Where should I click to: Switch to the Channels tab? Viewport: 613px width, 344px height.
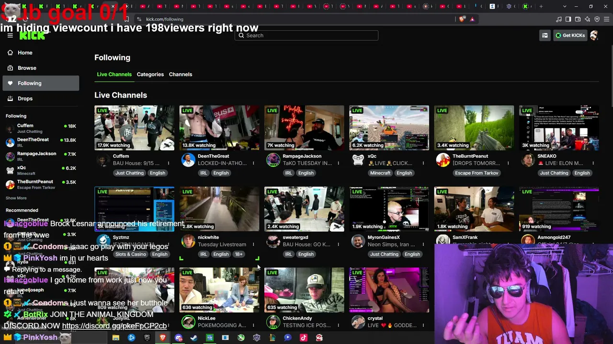point(181,75)
